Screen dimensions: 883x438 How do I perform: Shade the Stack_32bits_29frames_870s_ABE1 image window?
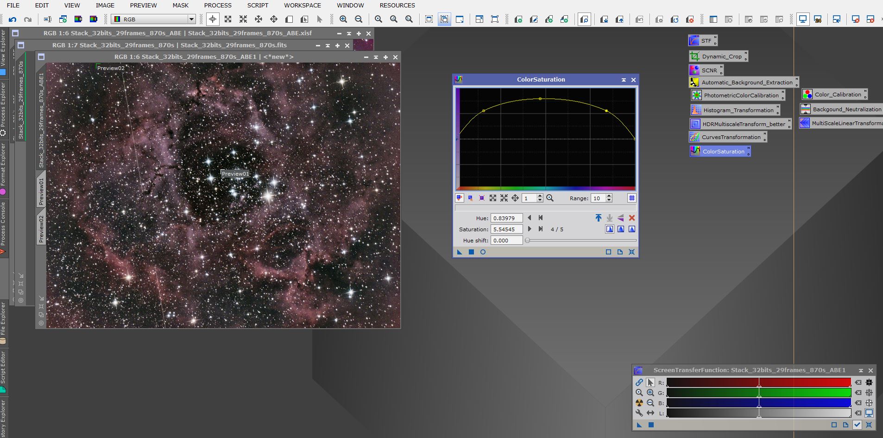pyautogui.click(x=376, y=57)
